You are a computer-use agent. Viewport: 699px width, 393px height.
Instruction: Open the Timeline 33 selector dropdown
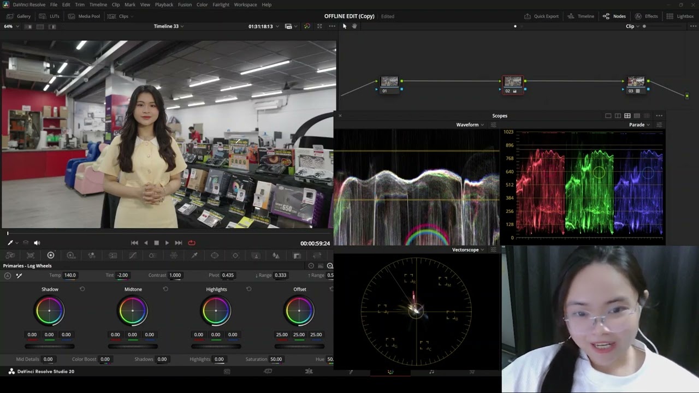[168, 26]
